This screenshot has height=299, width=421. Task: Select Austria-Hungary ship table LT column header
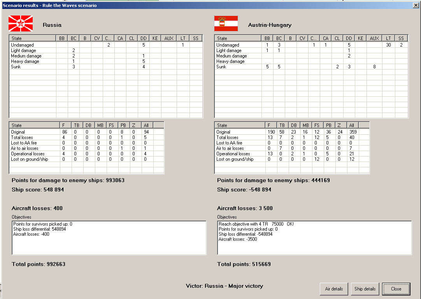388,38
